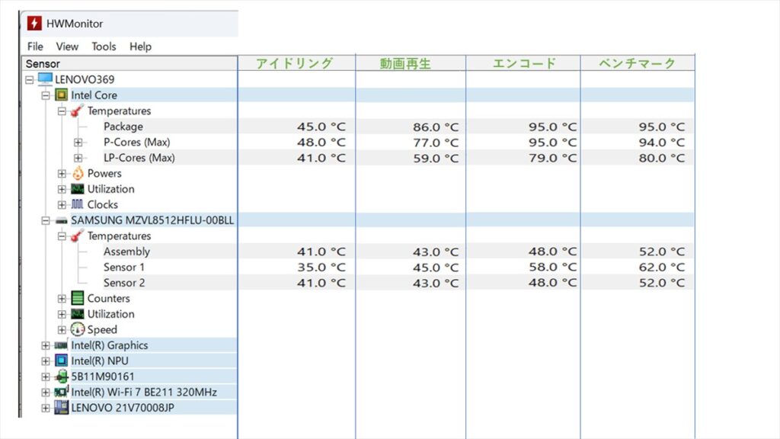Expand the P-Cores (Max) row
The image size is (780, 439).
click(78, 143)
